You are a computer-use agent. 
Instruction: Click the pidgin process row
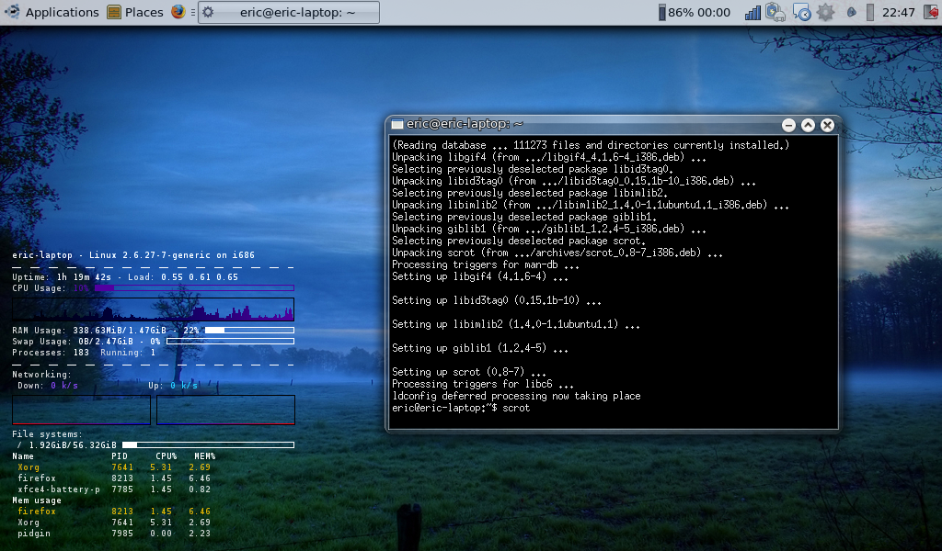[x=114, y=533]
